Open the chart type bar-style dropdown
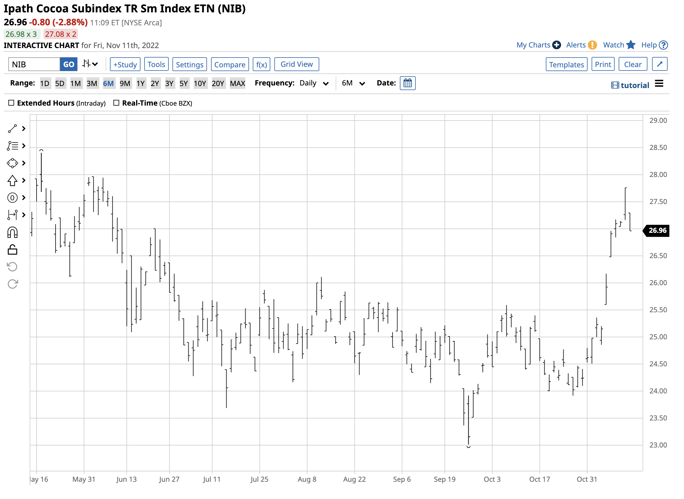The width and height of the screenshot is (684, 499). point(90,64)
